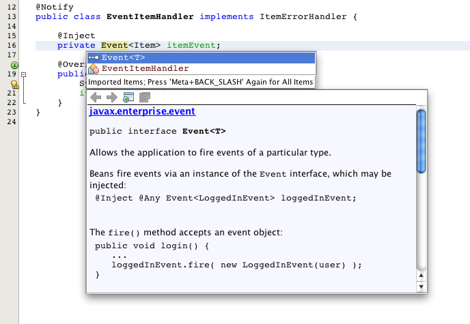Image resolution: width=470 pixels, height=324 pixels.
Task: Click green override marker on line 18
Action: point(14,64)
